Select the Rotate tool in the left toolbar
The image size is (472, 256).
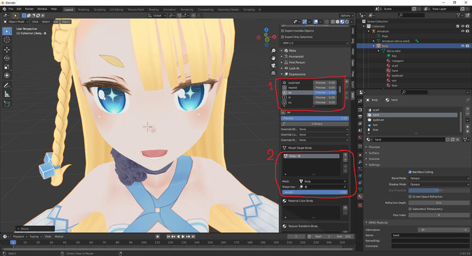(x=7, y=58)
